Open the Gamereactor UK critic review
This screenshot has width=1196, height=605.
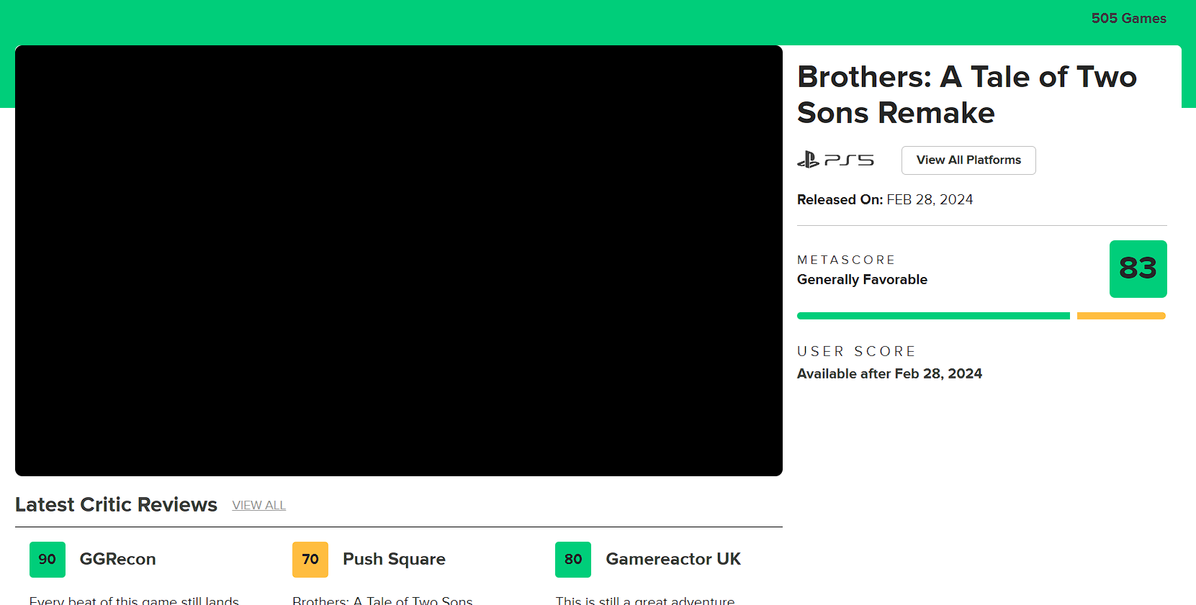673,559
